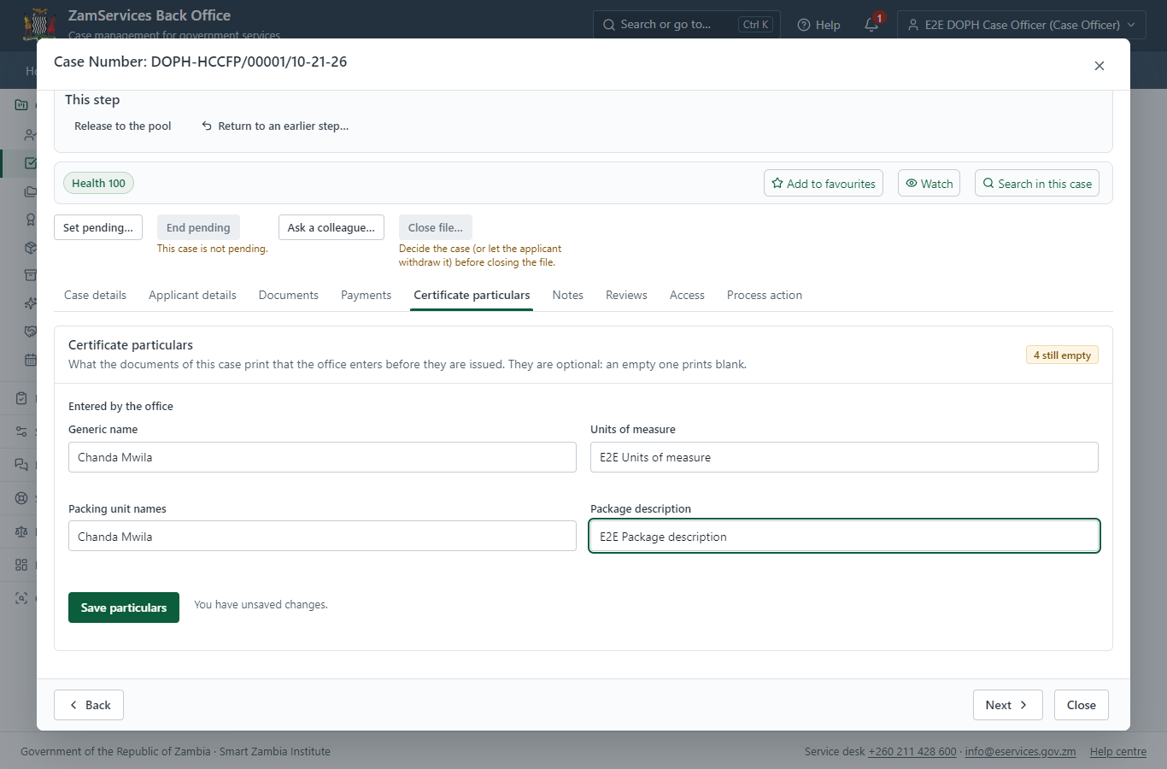
Task: Open the Applicant details tab
Action: (192, 295)
